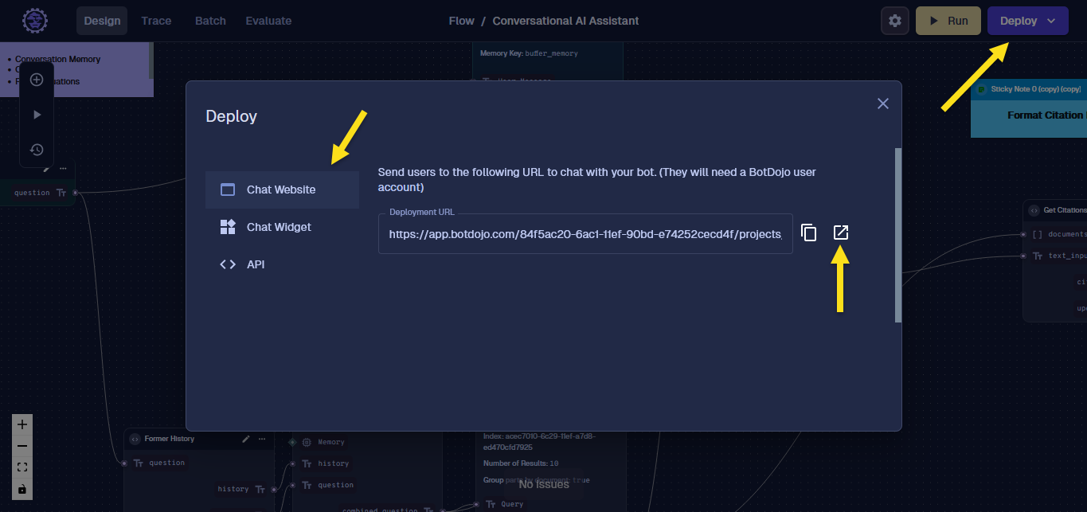Viewport: 1087px width, 512px height.
Task: Click the Conversational AI Assistant title
Action: 565,21
